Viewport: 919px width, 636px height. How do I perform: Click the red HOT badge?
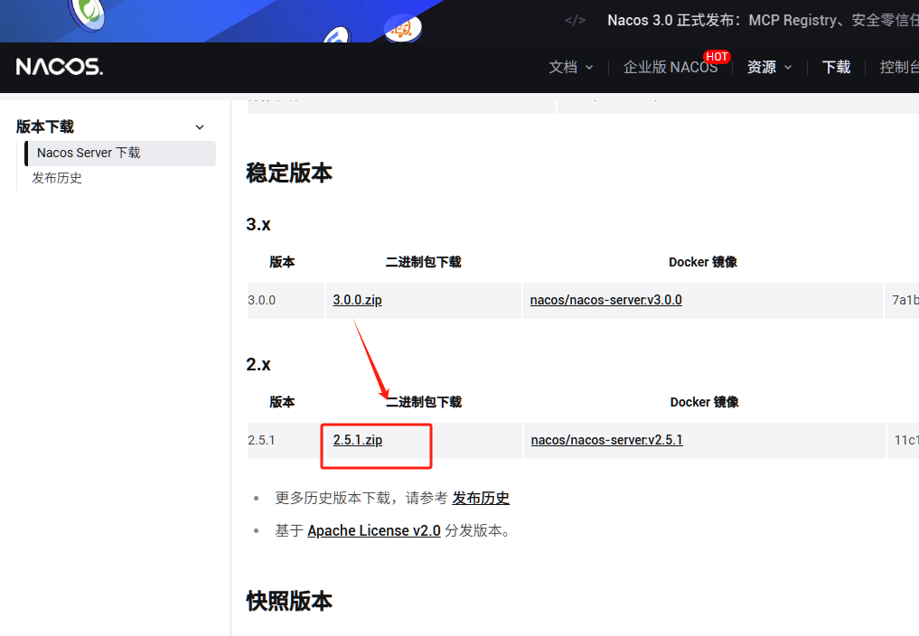click(717, 57)
